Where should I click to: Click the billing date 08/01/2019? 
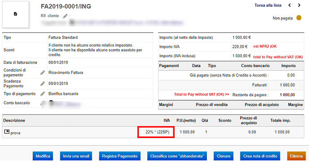(x=58, y=63)
